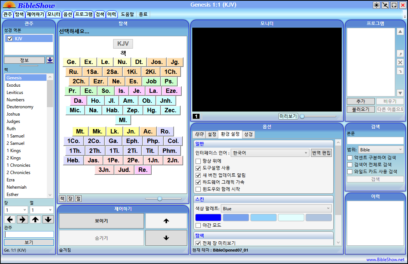Click the right arrow navigation icon
Screen dimensions: 408x264
pos(23,219)
